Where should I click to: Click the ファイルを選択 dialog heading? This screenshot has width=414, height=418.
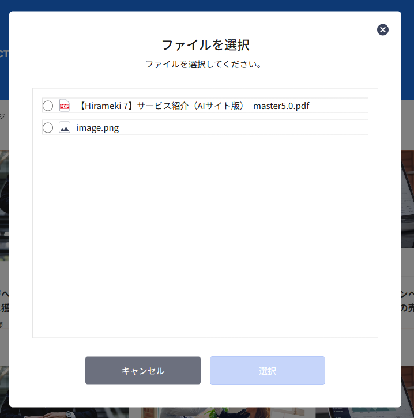coord(205,45)
